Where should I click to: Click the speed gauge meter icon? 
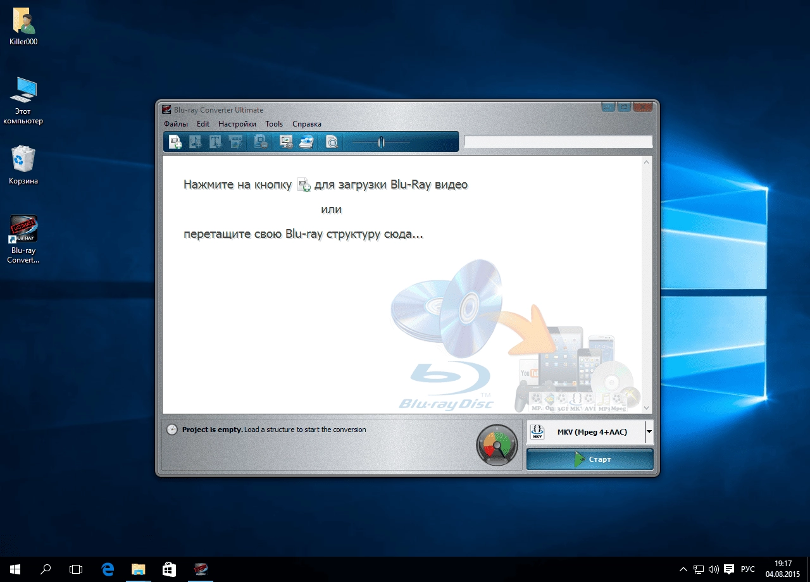[497, 445]
